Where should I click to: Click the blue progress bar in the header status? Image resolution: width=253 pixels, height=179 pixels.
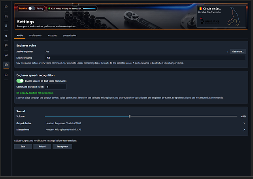pyautogui.click(x=89, y=9)
